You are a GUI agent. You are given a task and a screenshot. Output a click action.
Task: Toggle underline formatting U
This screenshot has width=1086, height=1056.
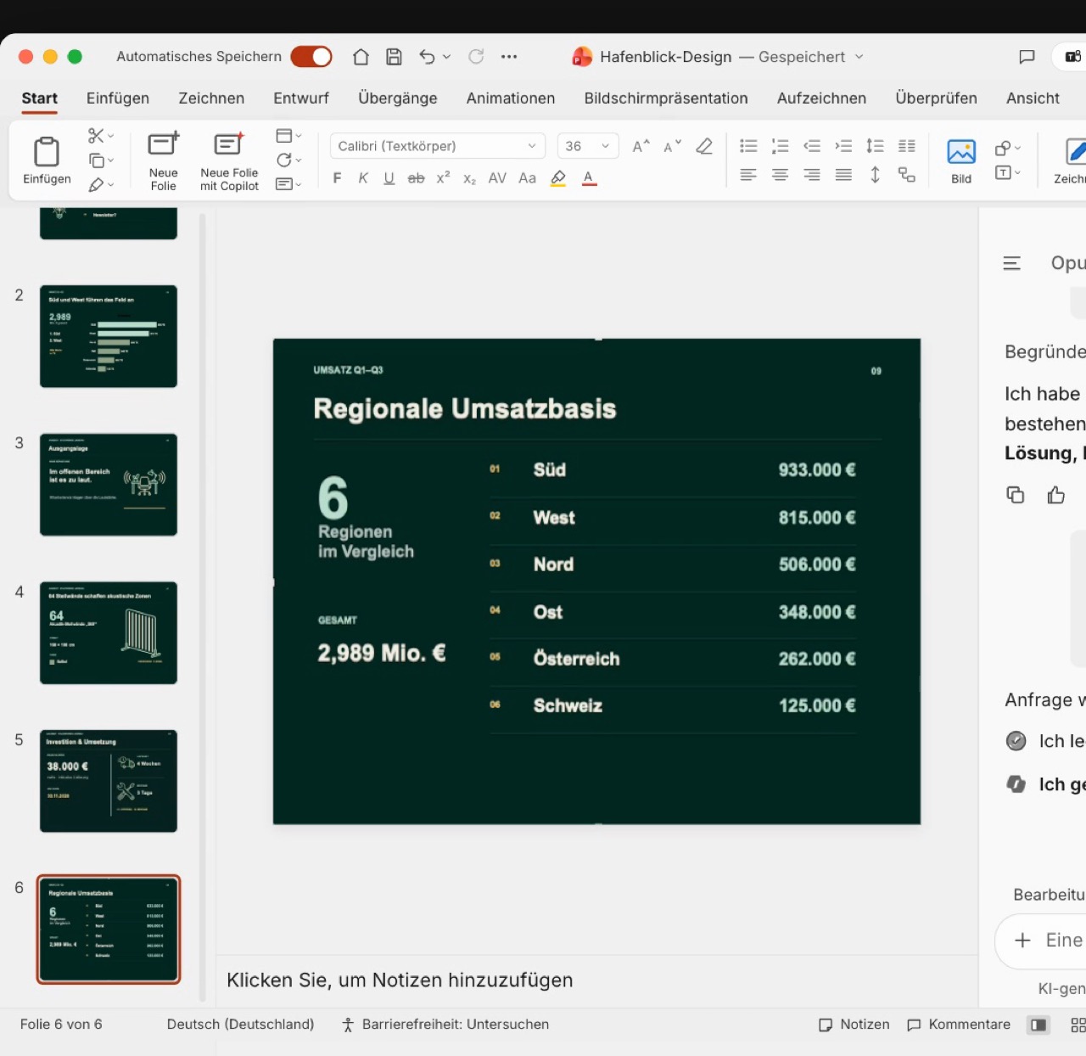click(x=389, y=178)
